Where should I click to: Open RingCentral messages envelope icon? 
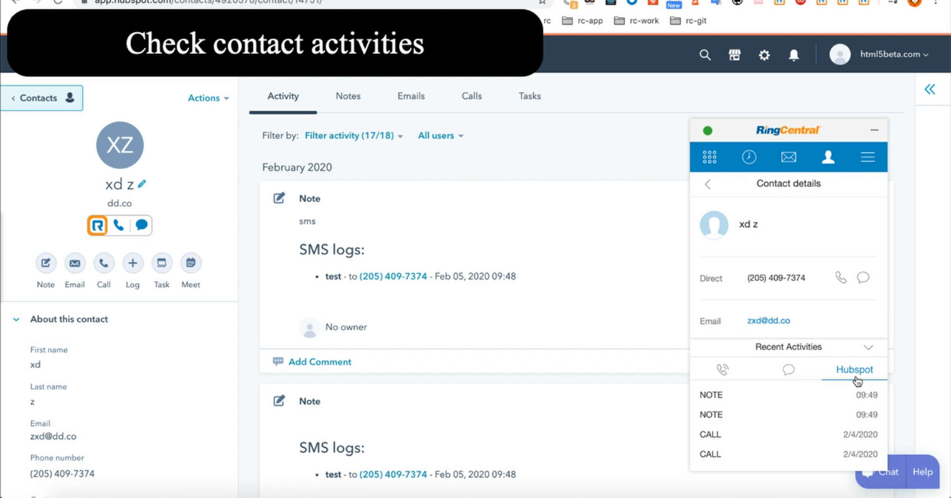click(x=788, y=157)
